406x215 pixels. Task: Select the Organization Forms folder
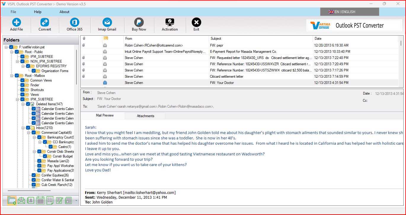(x=55, y=71)
